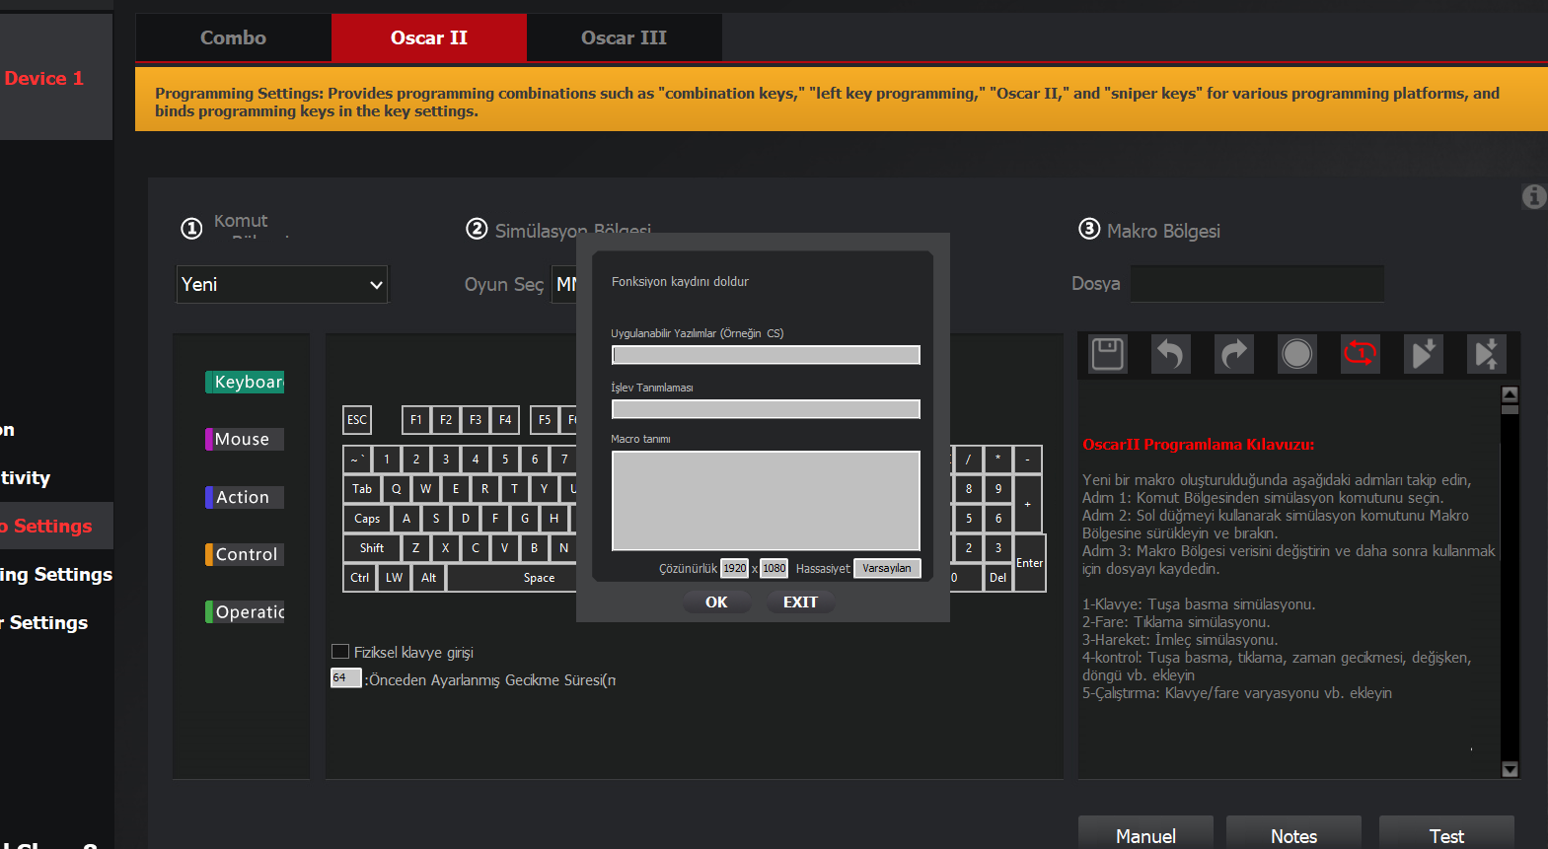Click the guide panel scrollbar down arrow
This screenshot has width=1548, height=849.
[x=1510, y=769]
